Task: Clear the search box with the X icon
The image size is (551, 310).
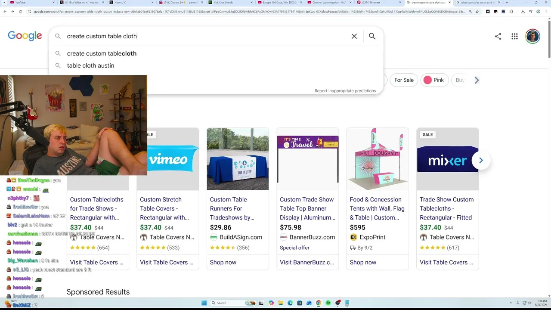Action: pyautogui.click(x=354, y=36)
